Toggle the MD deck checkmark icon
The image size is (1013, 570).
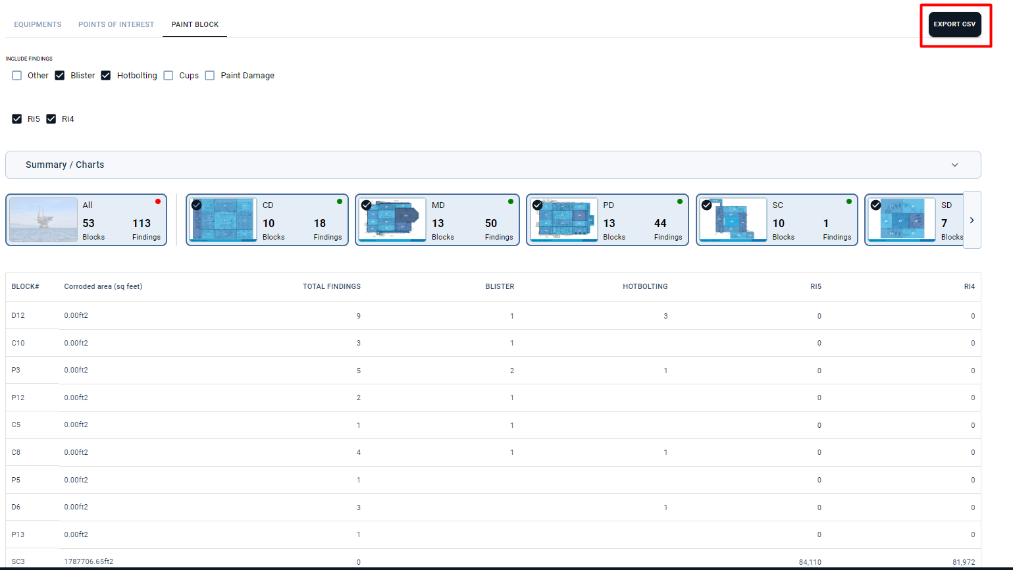[366, 205]
